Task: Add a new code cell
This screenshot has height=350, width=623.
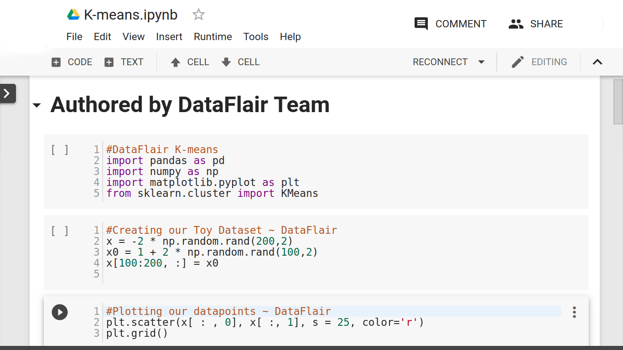Action: pyautogui.click(x=71, y=62)
